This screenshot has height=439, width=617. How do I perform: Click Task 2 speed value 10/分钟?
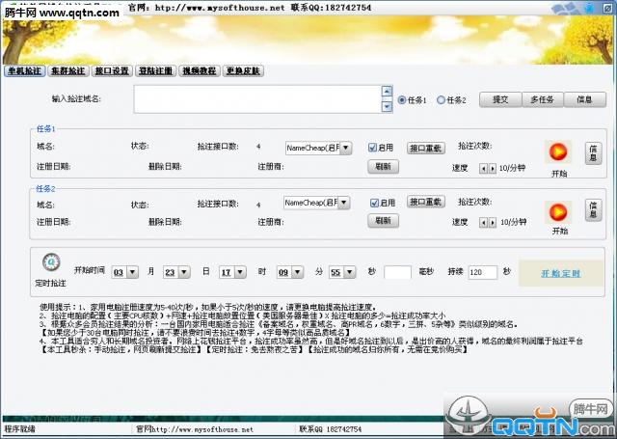pyautogui.click(x=514, y=223)
